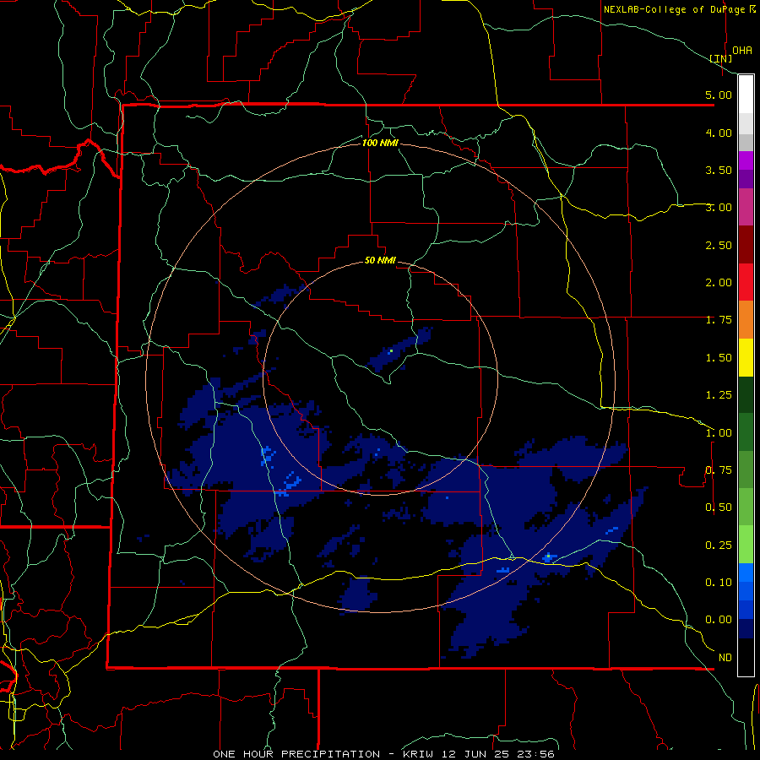760x760 pixels.
Task: Click the 100 NMI range ring label
Action: [380, 143]
